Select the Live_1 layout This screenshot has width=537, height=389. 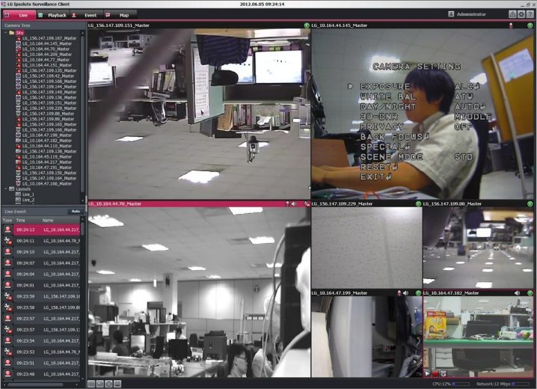[28, 194]
